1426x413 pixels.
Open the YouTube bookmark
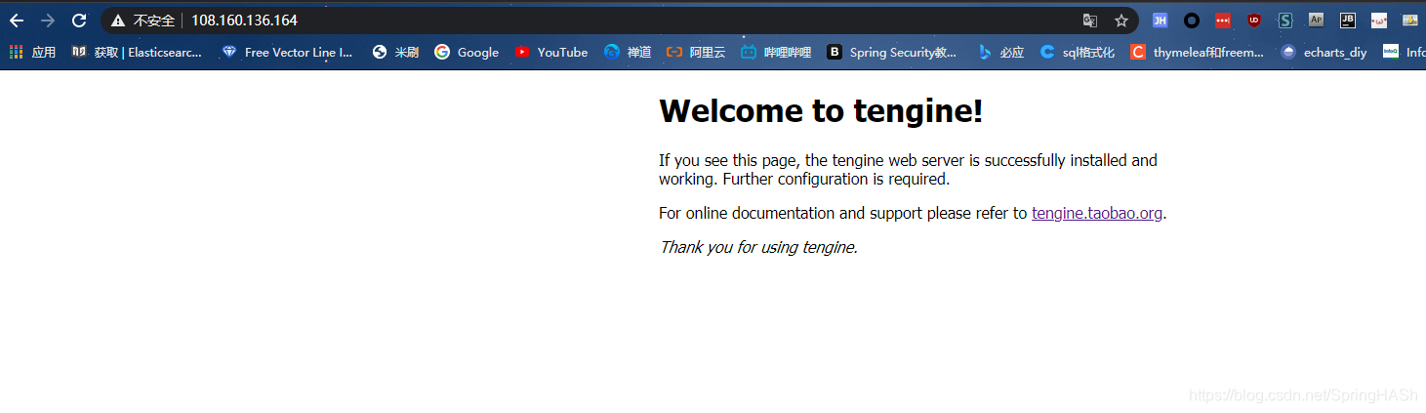pyautogui.click(x=551, y=53)
